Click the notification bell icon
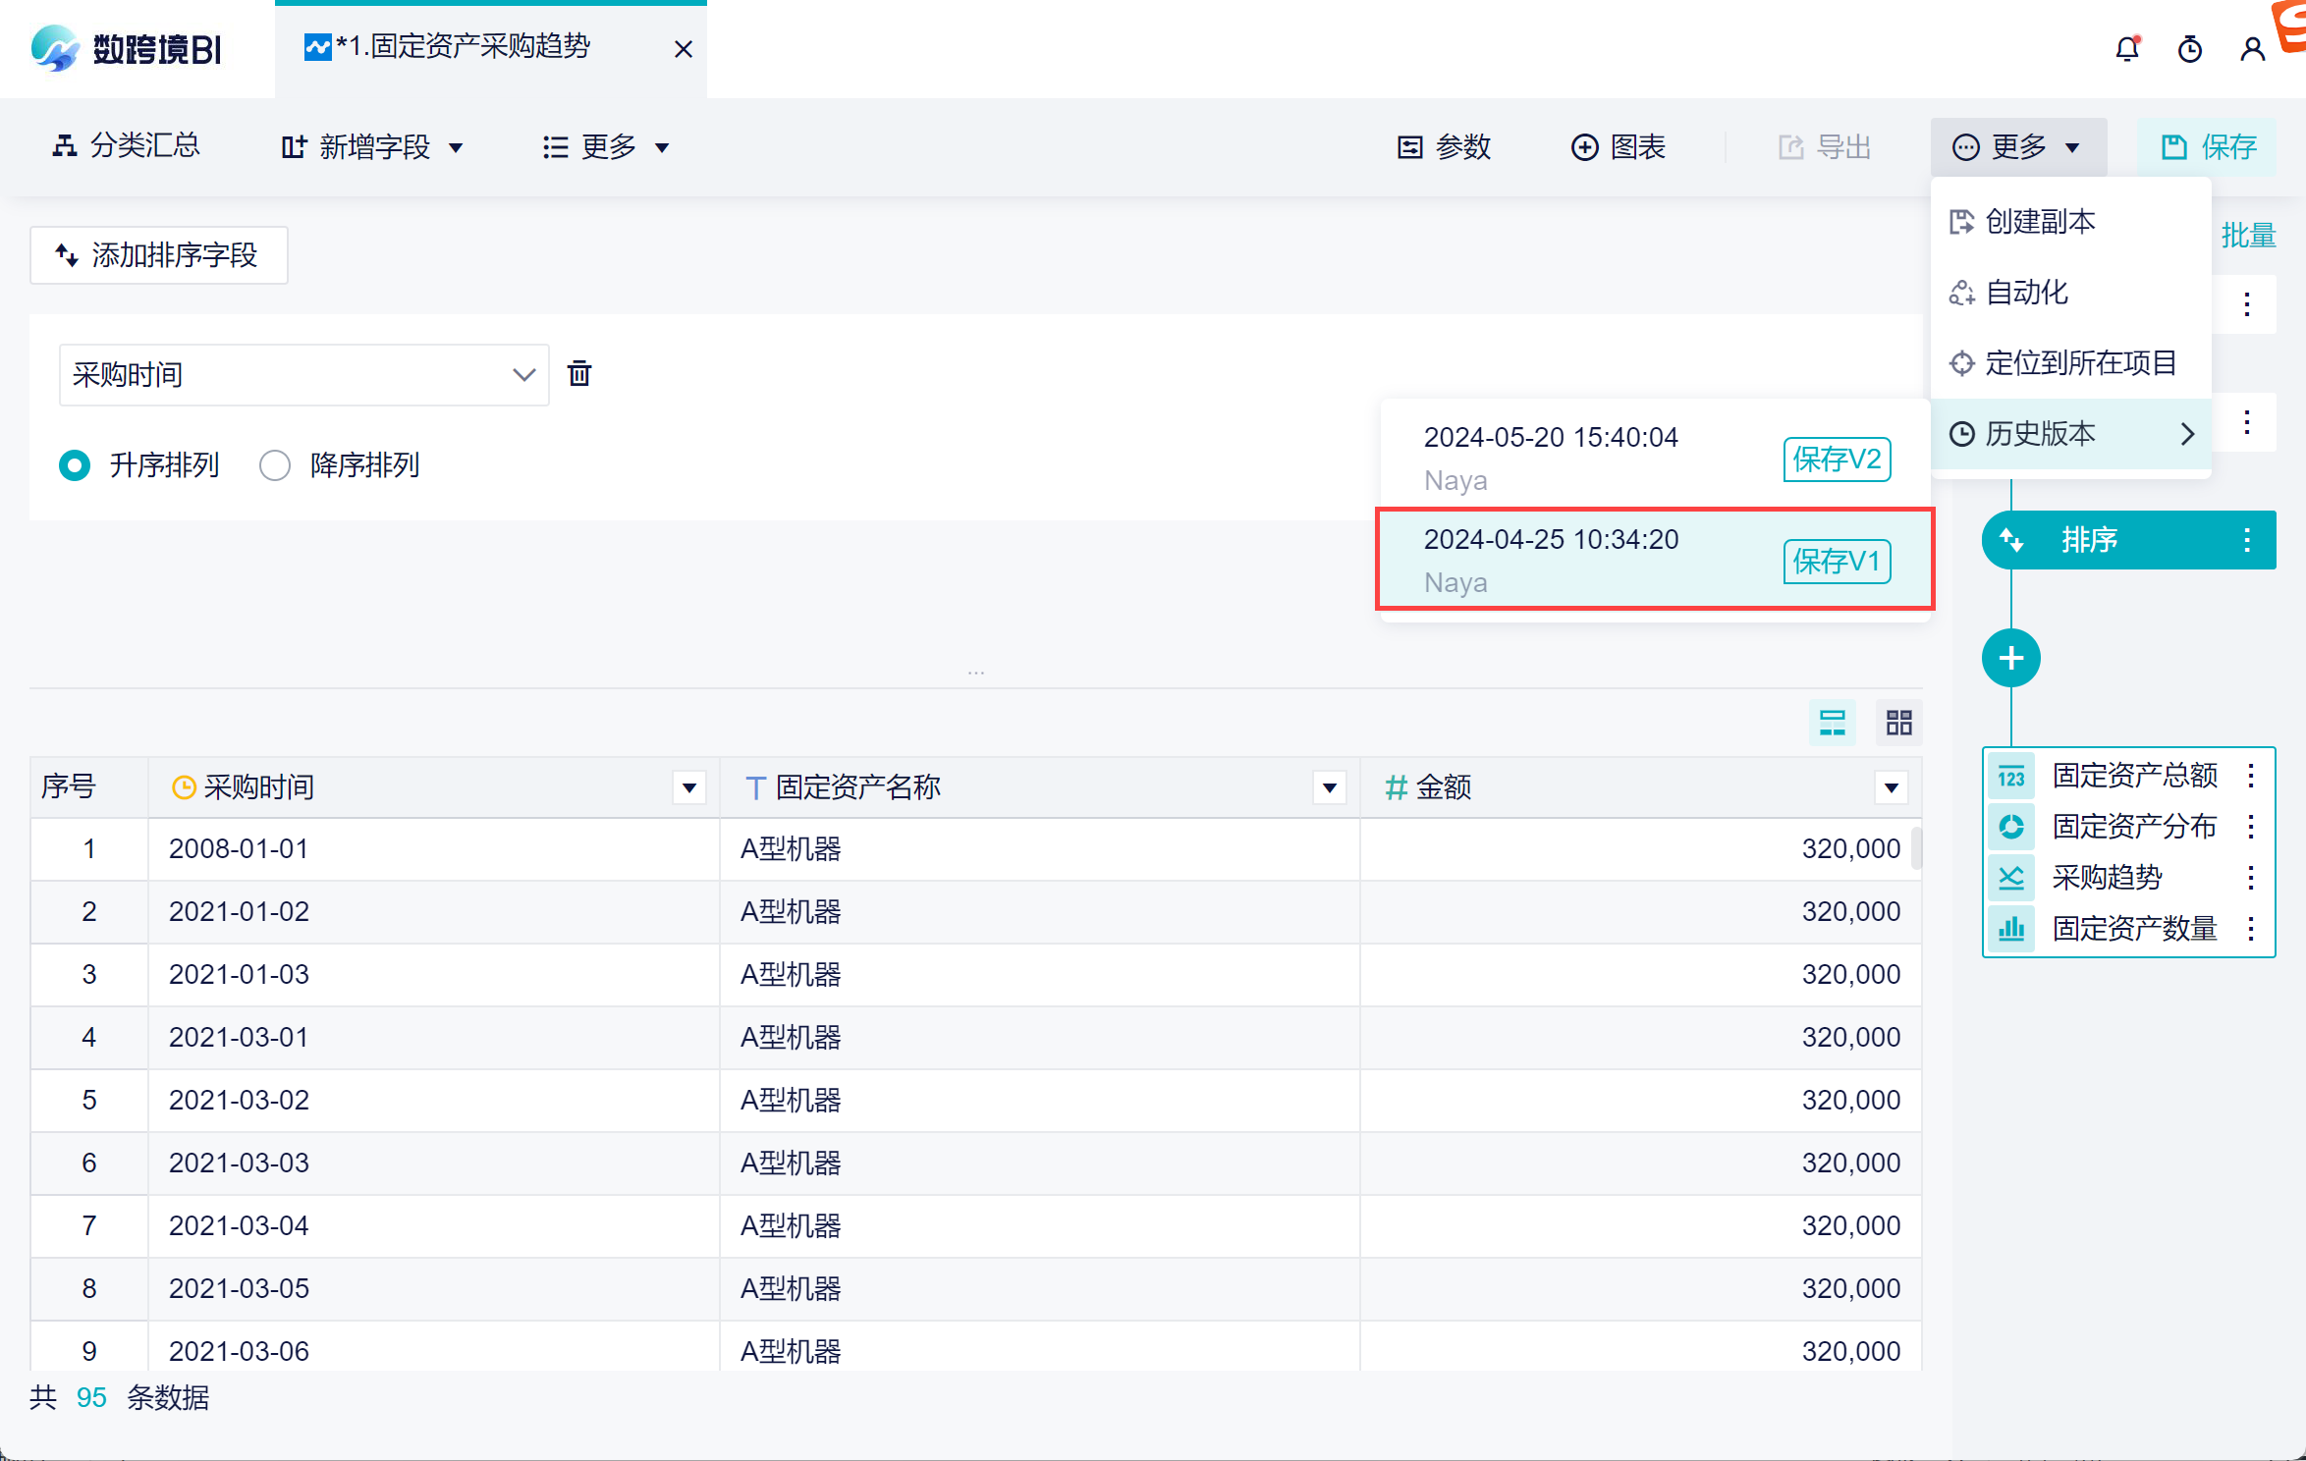The height and width of the screenshot is (1461, 2306). [x=2126, y=49]
